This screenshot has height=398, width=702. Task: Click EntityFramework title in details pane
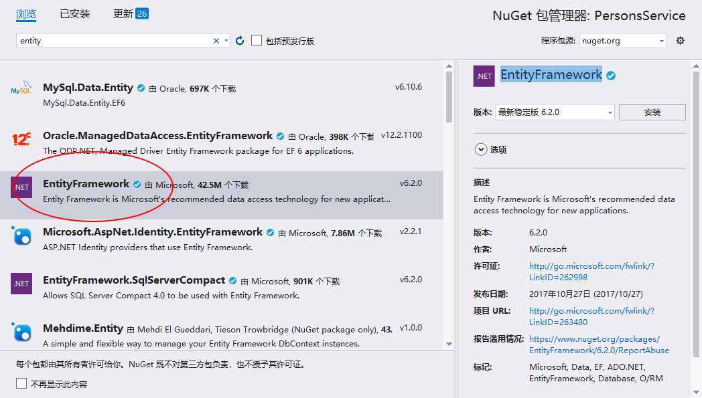551,75
